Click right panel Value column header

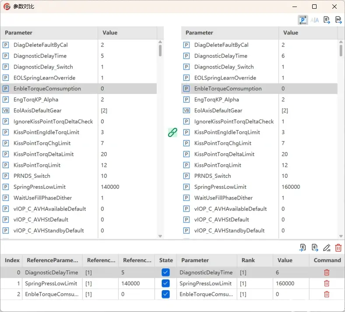(x=308, y=33)
